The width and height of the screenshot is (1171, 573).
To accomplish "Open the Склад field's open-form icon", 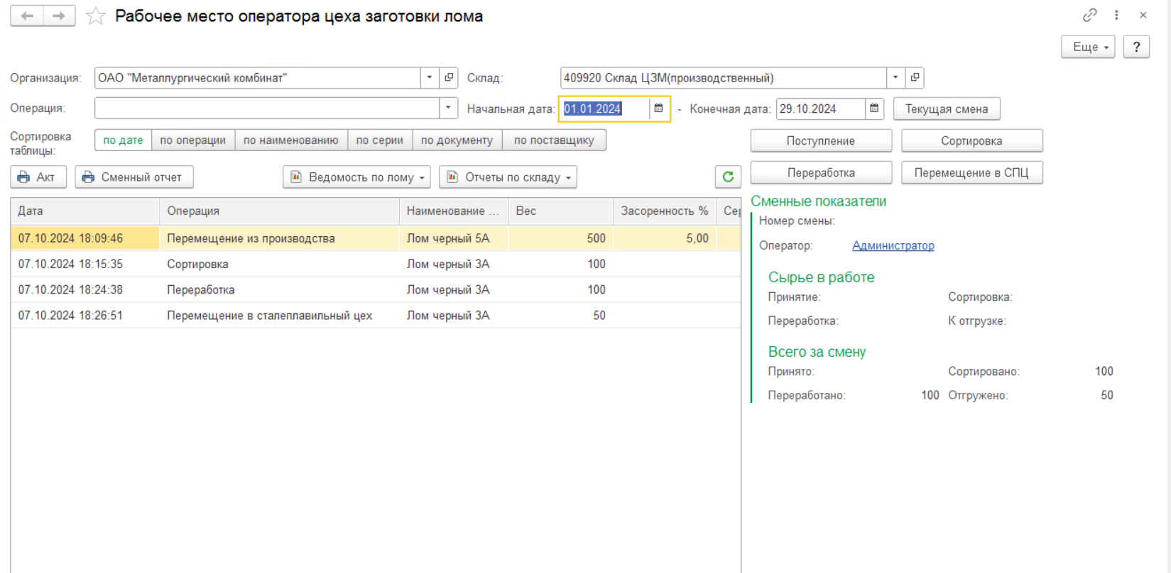I will [x=915, y=77].
